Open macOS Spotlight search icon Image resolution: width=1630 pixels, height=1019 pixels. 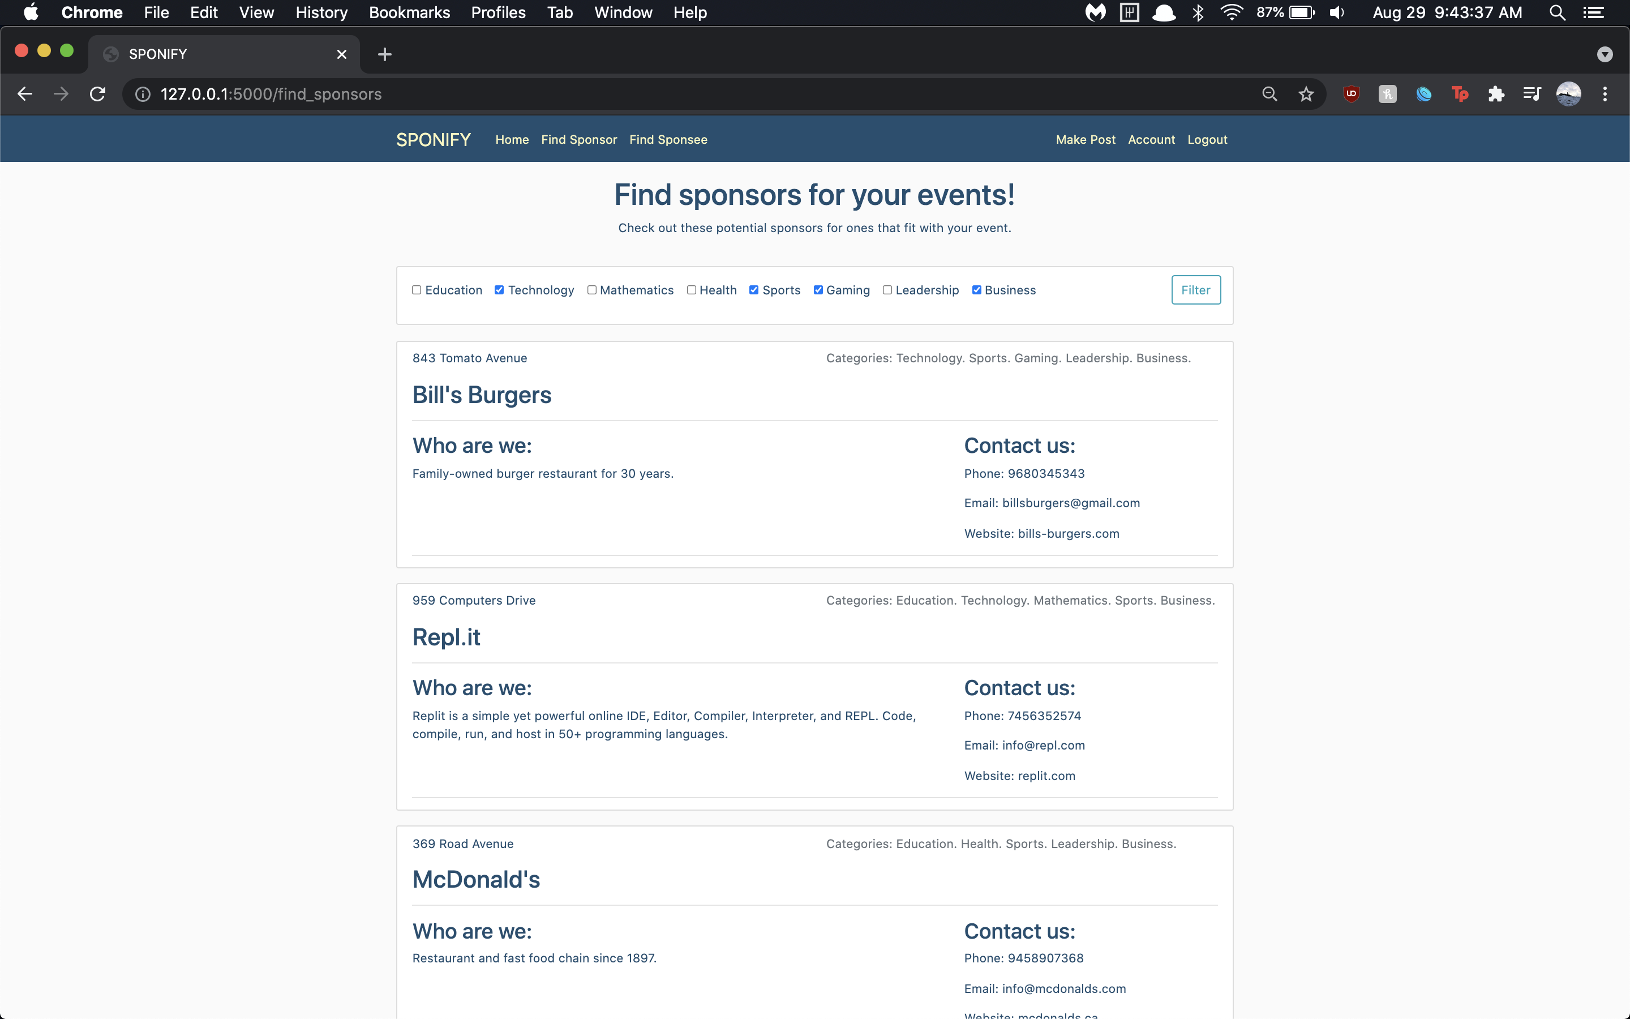coord(1556,13)
